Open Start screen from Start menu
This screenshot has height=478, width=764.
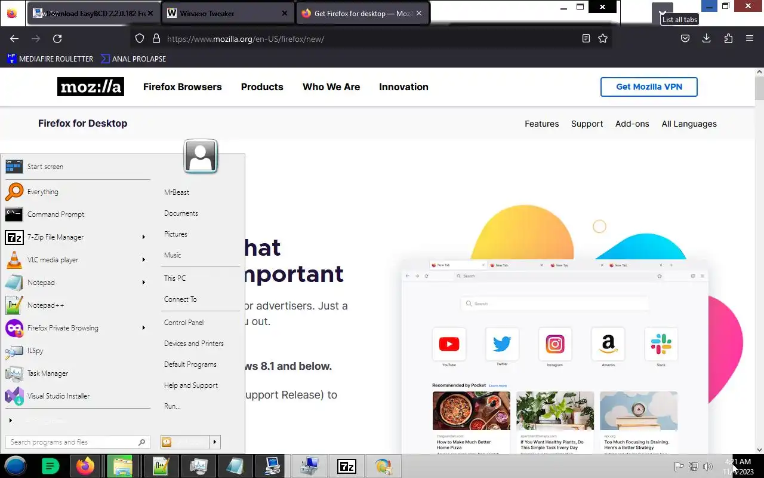click(78, 167)
